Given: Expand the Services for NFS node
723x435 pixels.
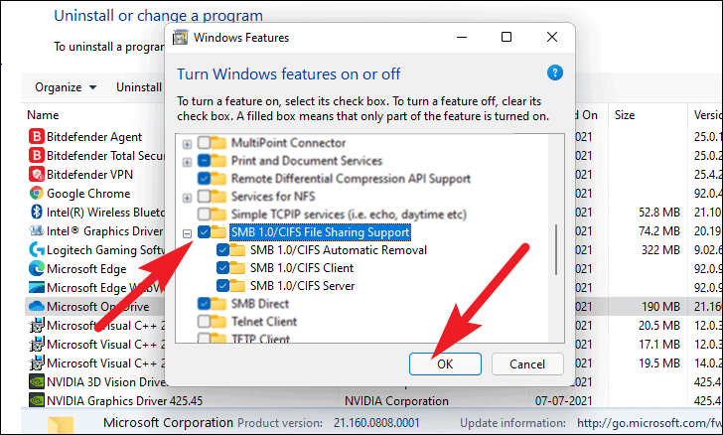Looking at the screenshot, I should coord(187,199).
